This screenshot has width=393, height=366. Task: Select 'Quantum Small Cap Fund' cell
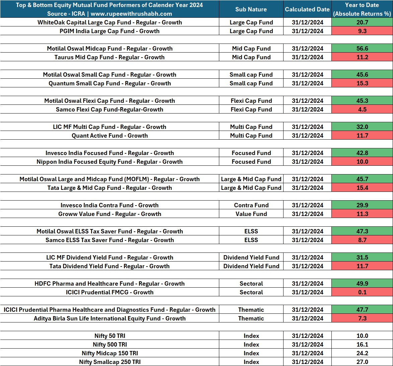coord(109,83)
